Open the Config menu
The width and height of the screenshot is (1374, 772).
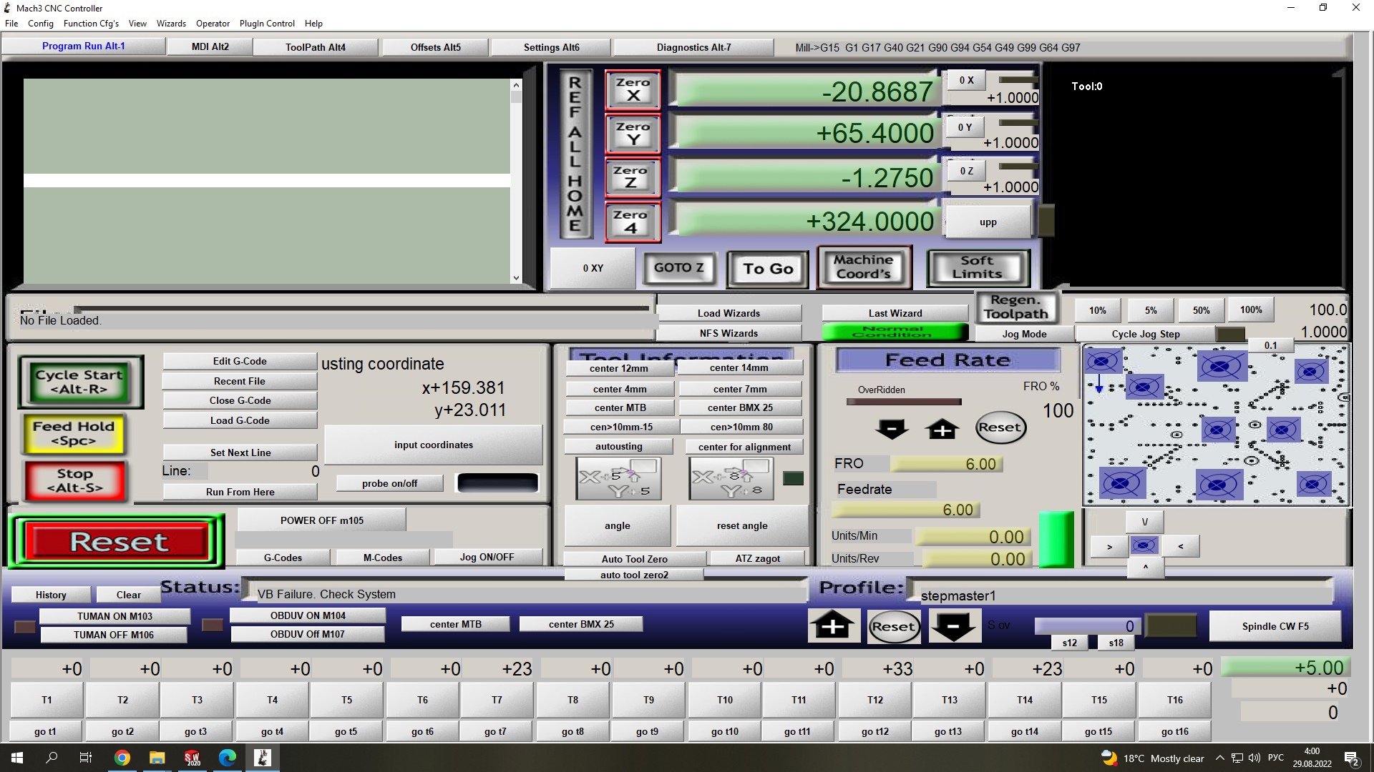tap(41, 23)
